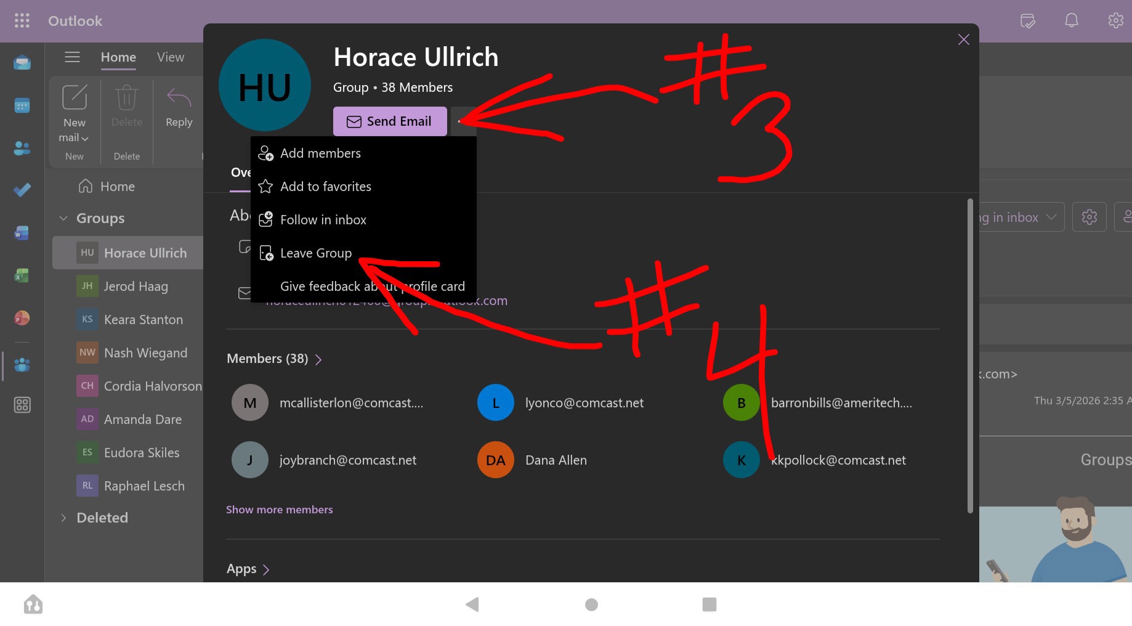The image size is (1132, 626).
Task: Select Nash Wiegand group
Action: (128, 352)
